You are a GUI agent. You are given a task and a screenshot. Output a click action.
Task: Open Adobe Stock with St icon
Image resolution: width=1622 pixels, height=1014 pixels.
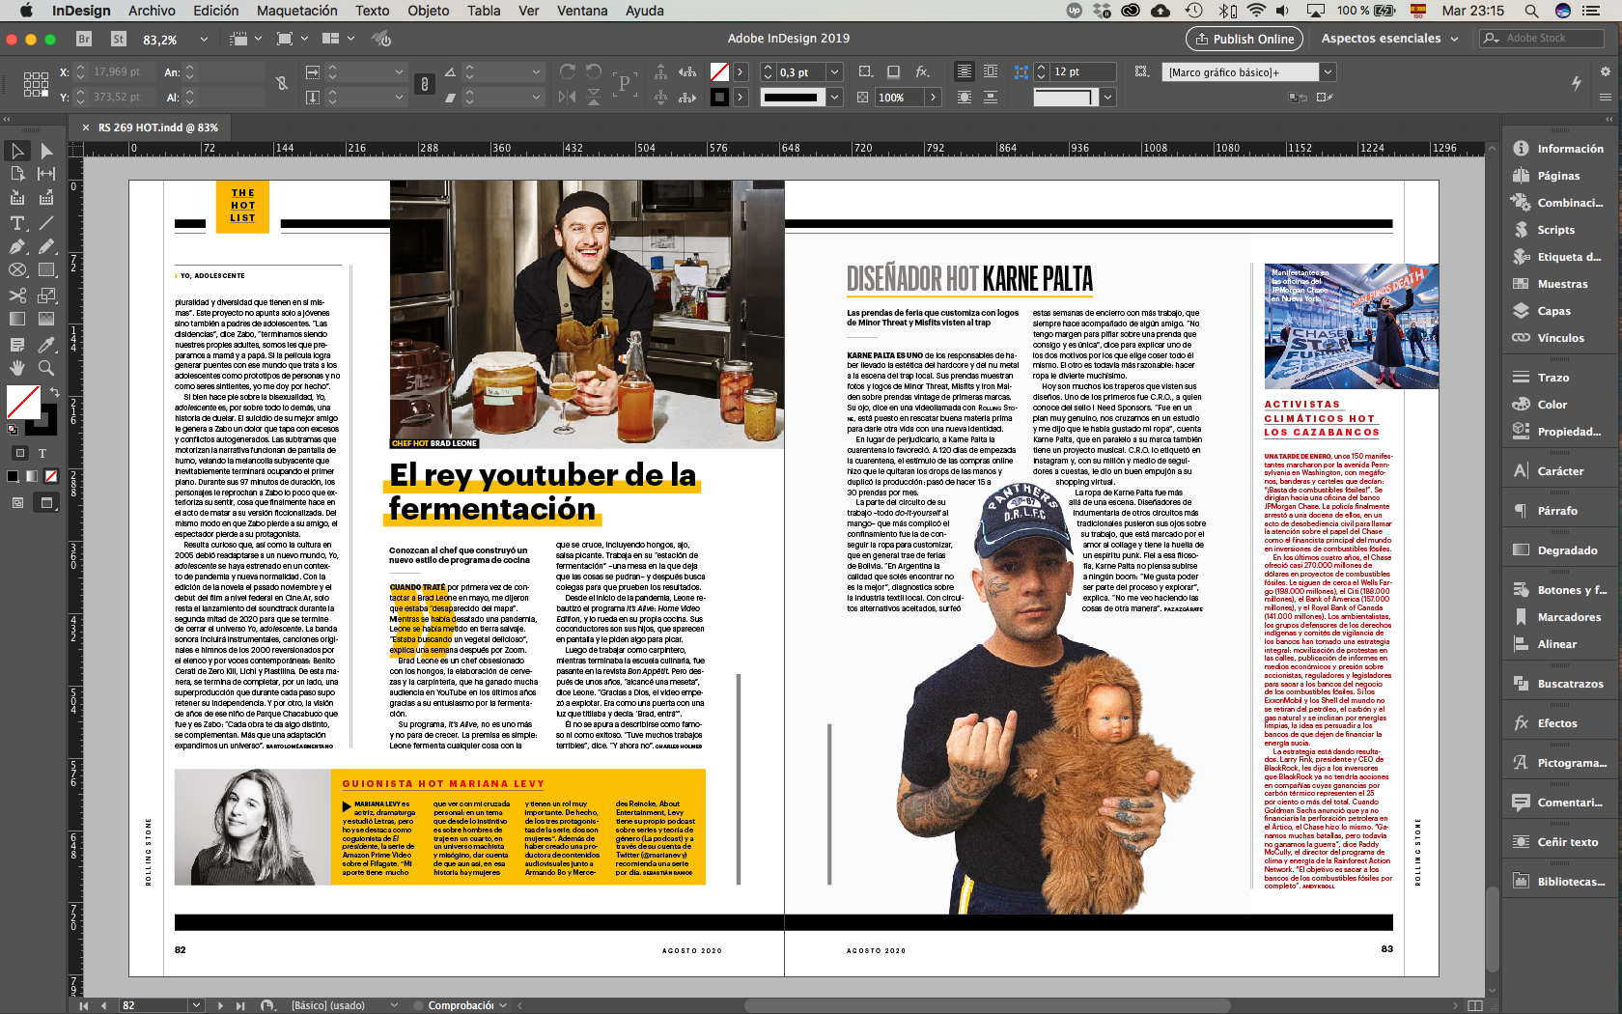[x=119, y=40]
